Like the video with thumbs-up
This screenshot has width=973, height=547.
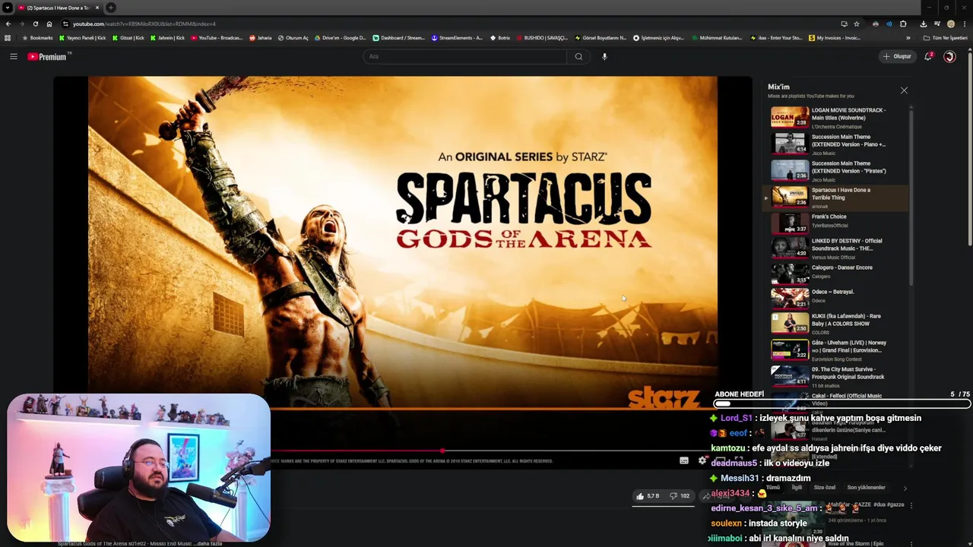pos(648,496)
